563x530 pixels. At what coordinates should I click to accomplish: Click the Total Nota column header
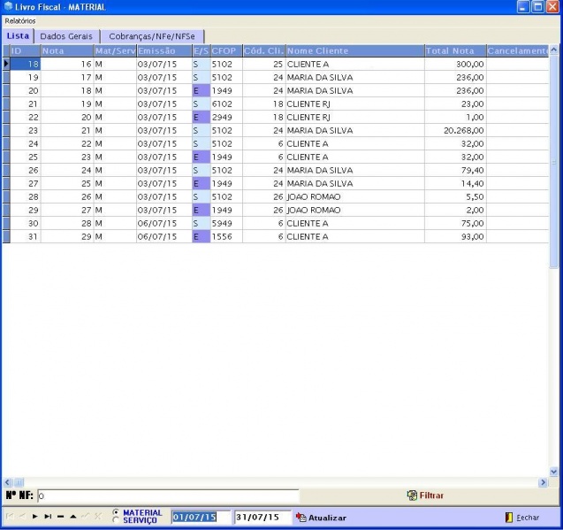454,51
